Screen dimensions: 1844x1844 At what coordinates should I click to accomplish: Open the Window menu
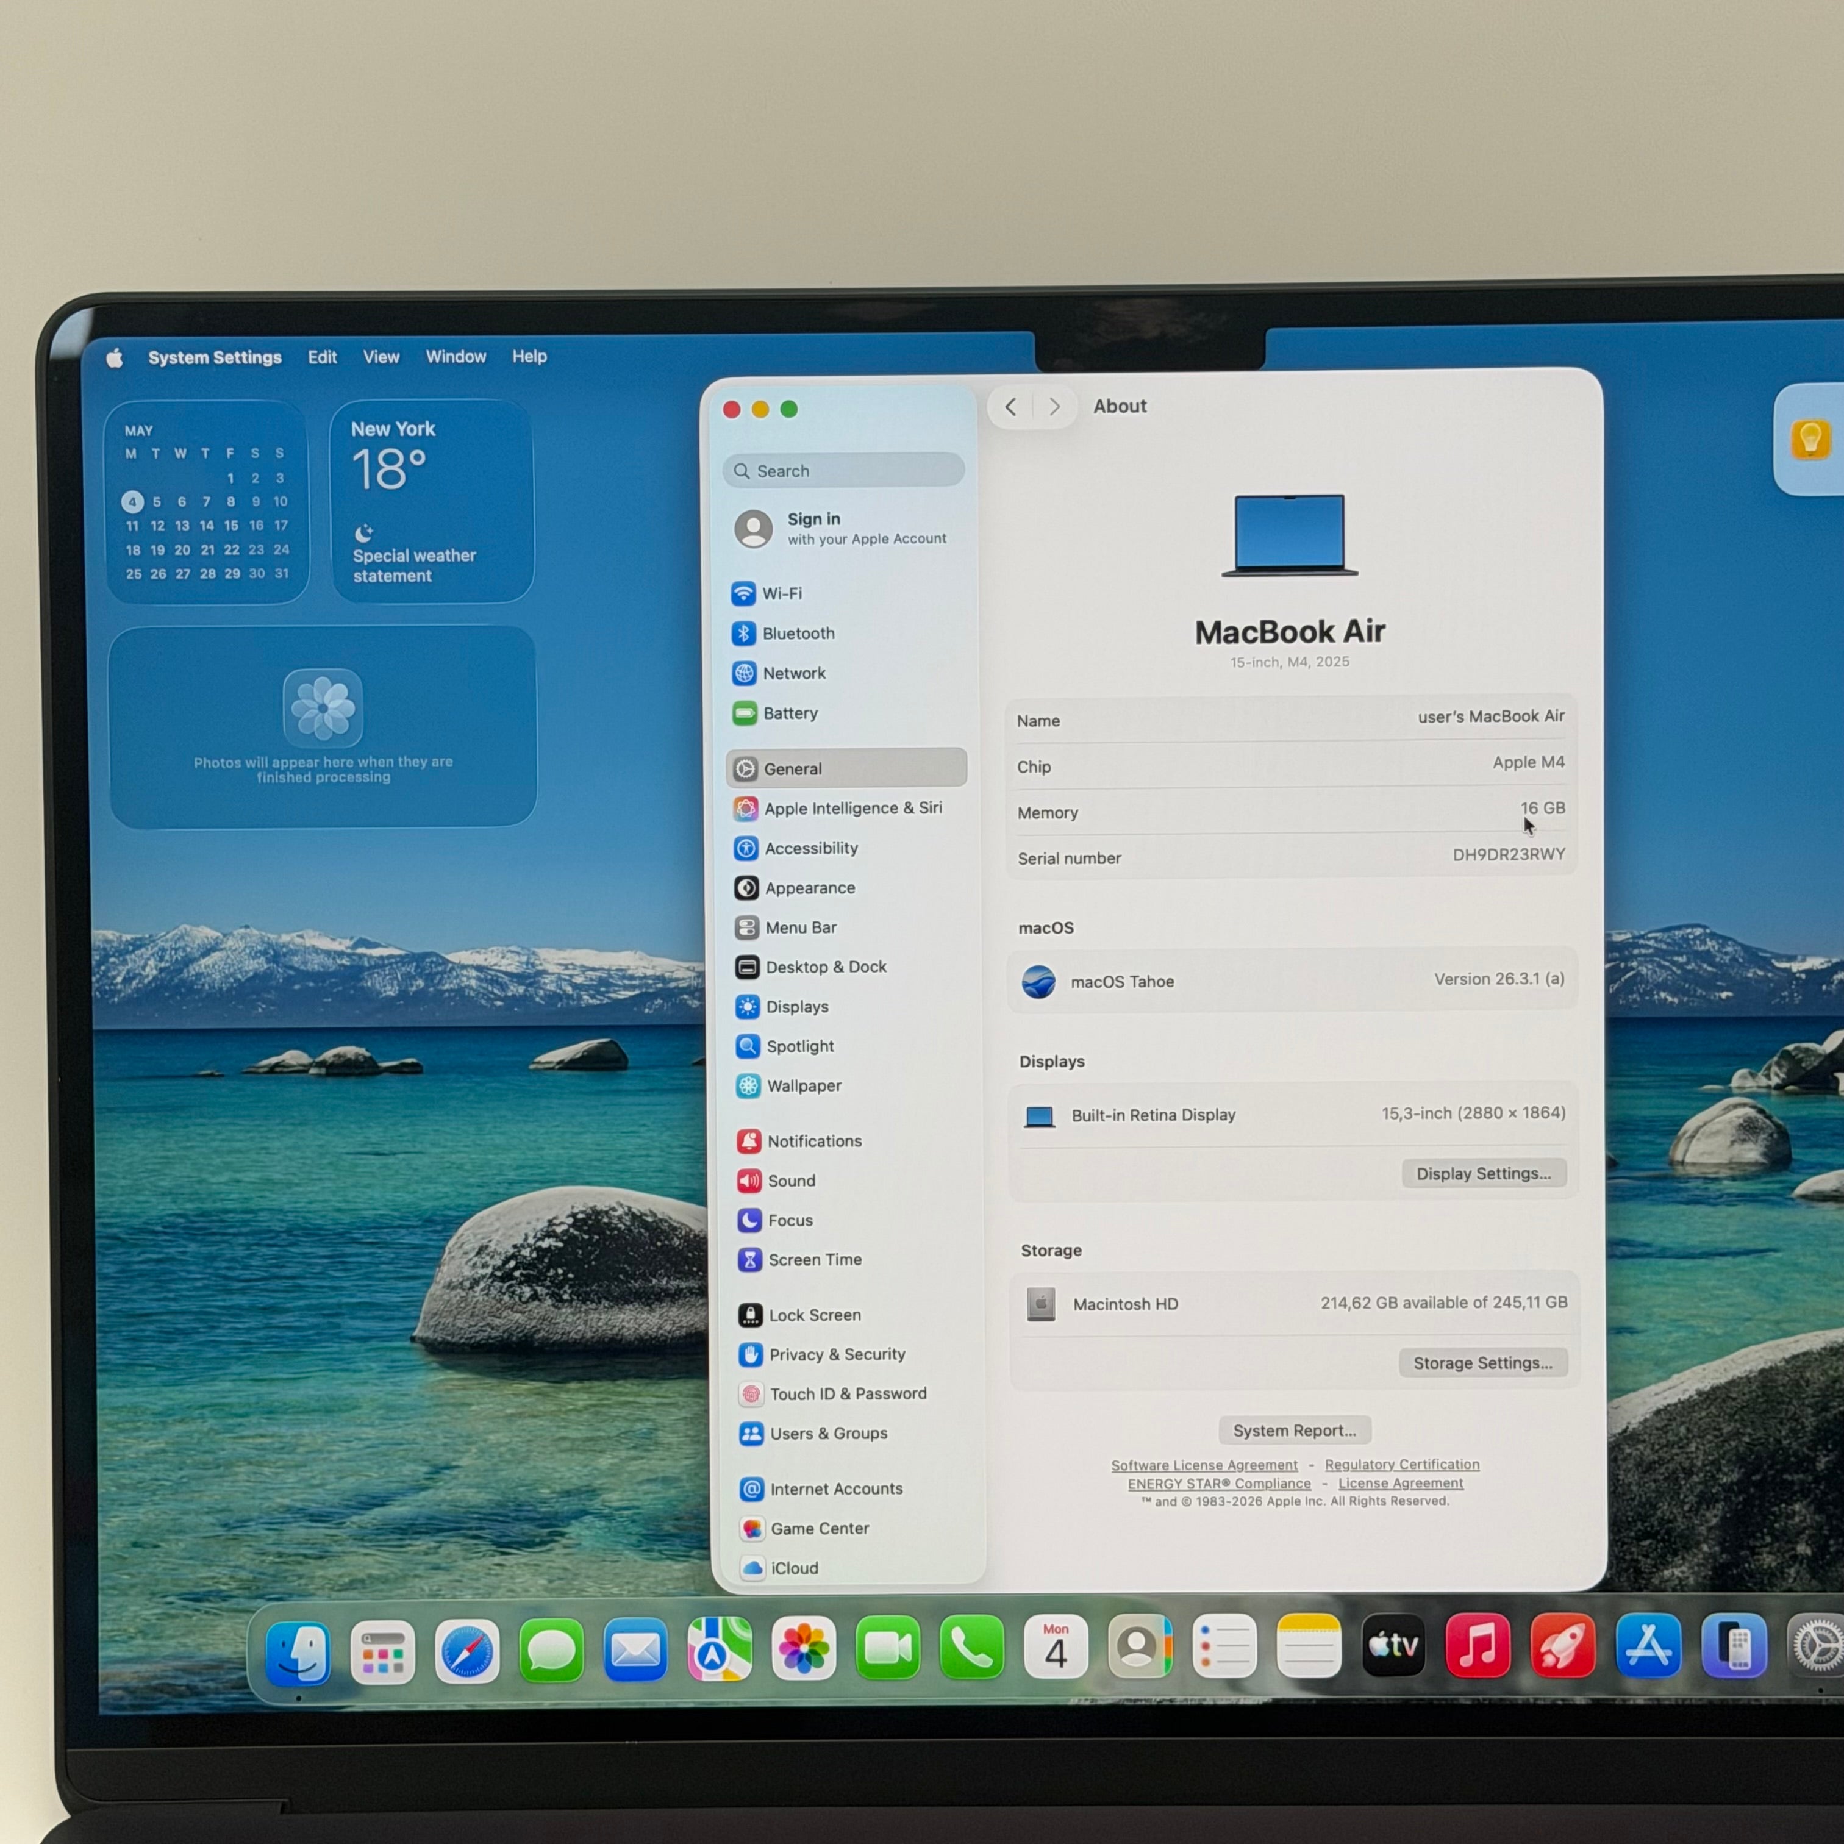tap(456, 357)
